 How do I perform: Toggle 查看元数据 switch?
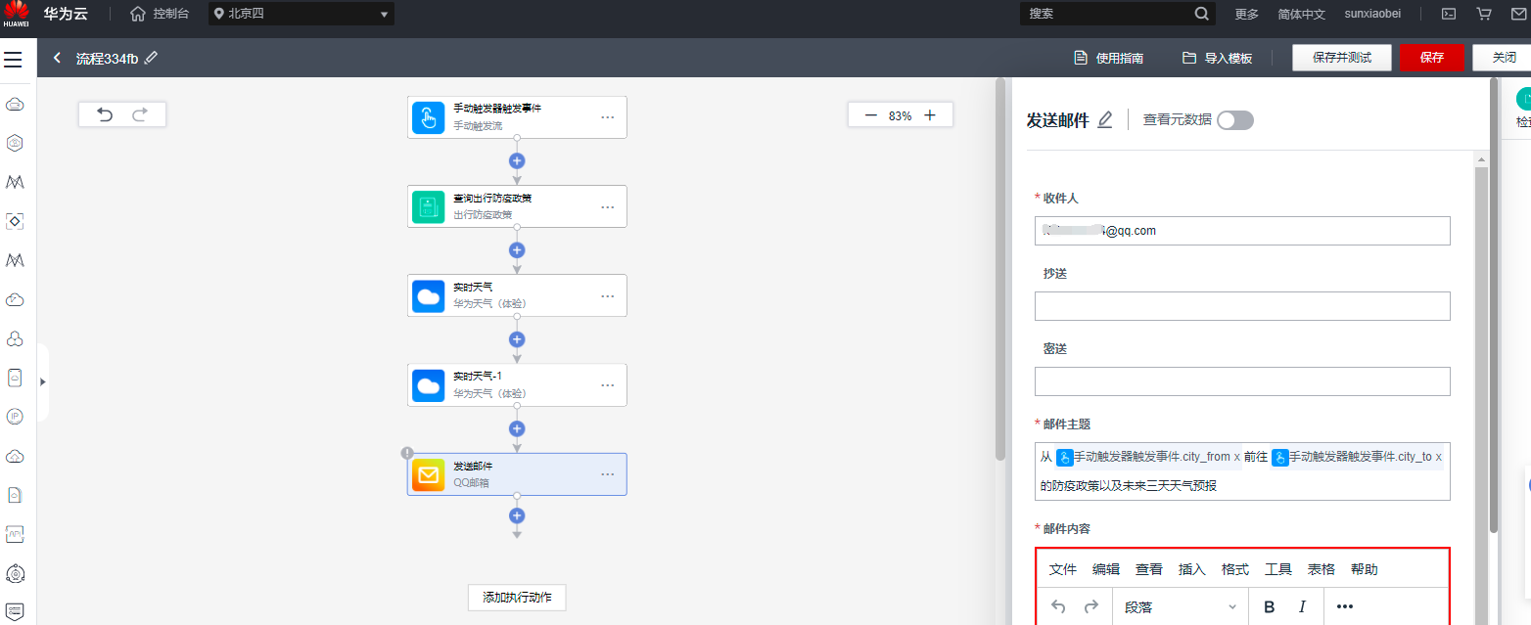coord(1235,120)
